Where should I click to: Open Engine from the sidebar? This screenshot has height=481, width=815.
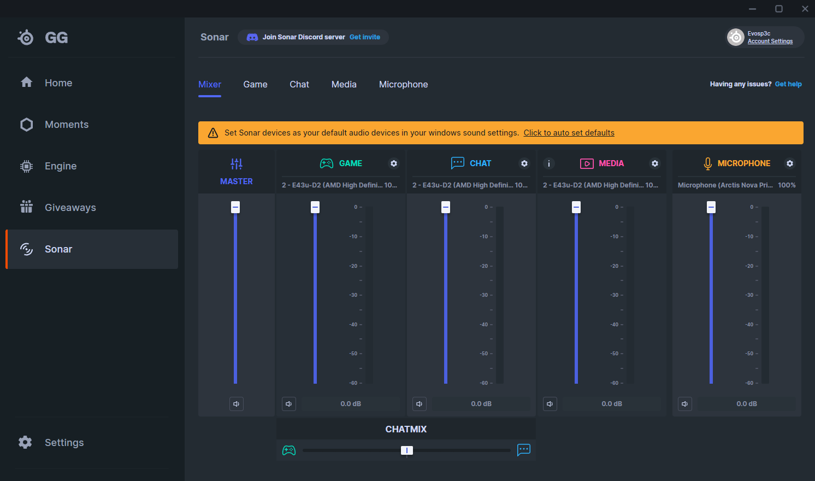[x=92, y=166]
